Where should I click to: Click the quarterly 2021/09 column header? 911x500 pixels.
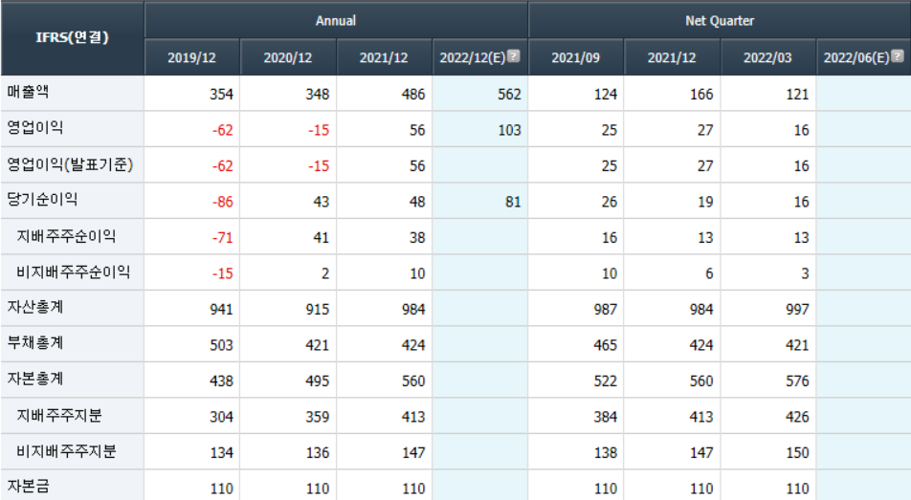click(576, 57)
